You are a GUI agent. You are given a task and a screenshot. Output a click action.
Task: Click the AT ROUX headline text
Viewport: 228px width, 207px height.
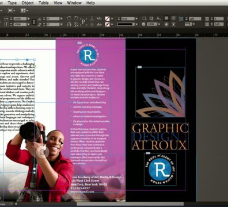[x=159, y=145]
